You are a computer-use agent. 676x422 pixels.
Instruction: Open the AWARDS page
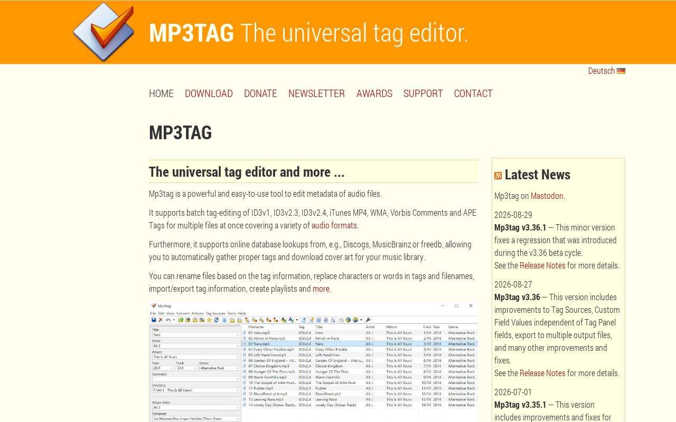(374, 93)
